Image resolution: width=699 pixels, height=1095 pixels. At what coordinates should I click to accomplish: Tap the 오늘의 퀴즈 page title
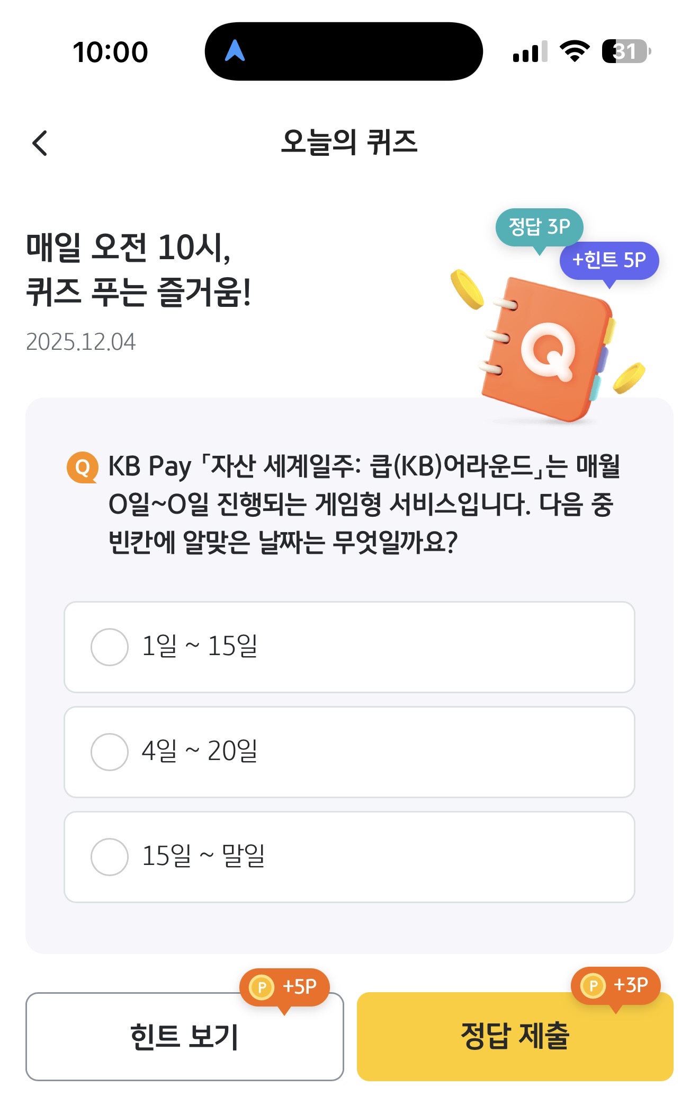pos(349,143)
